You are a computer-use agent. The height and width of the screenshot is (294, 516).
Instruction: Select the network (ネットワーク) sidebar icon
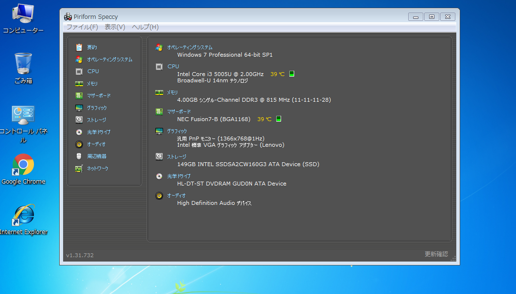[79, 169]
